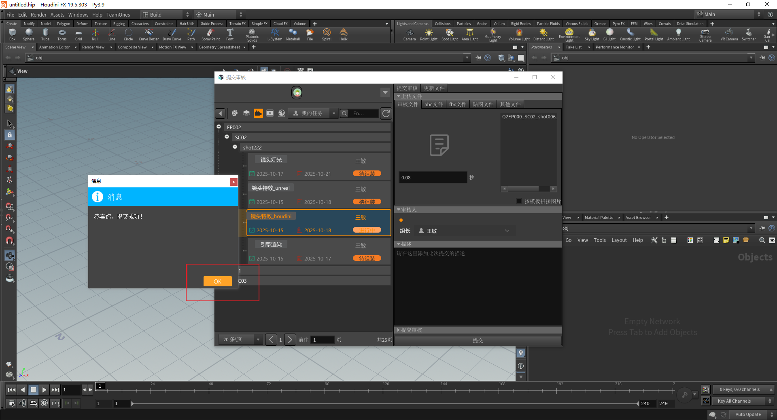The height and width of the screenshot is (420, 777).
Task: Click the 提交 submit button
Action: [x=478, y=340]
